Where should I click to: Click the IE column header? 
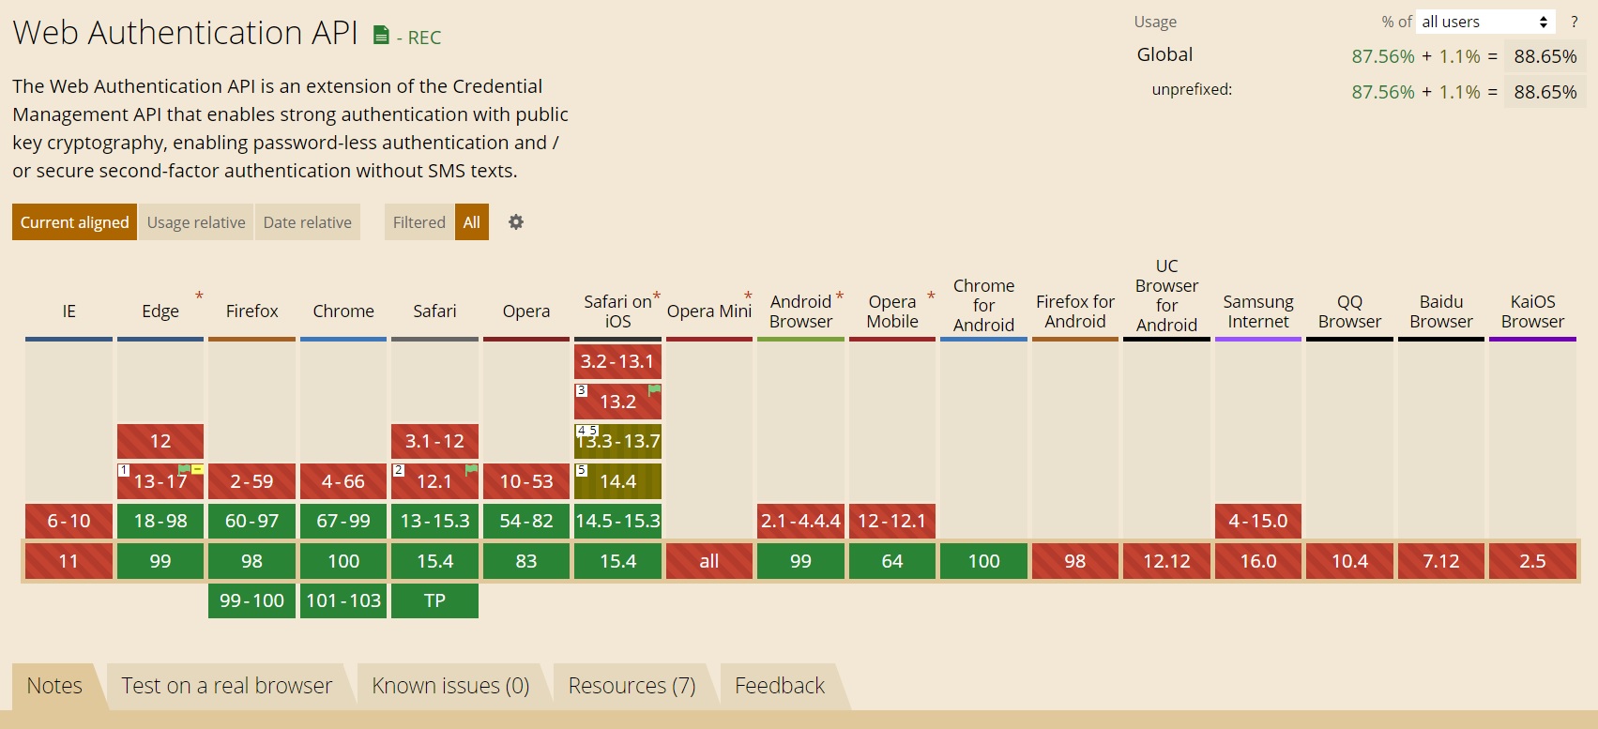click(x=68, y=311)
